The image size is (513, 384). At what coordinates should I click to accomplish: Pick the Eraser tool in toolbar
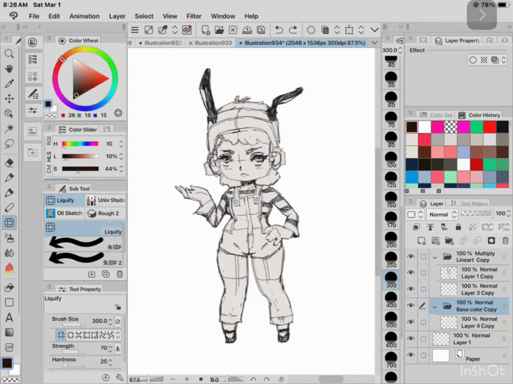(9, 163)
